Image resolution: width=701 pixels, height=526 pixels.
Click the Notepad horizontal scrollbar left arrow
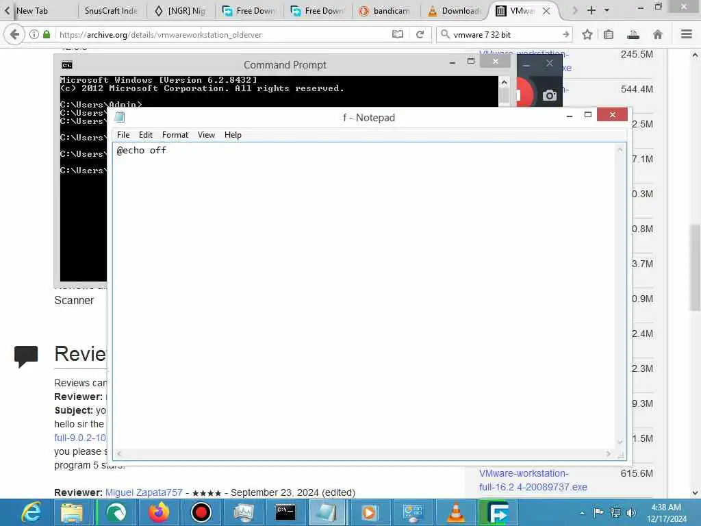click(119, 453)
